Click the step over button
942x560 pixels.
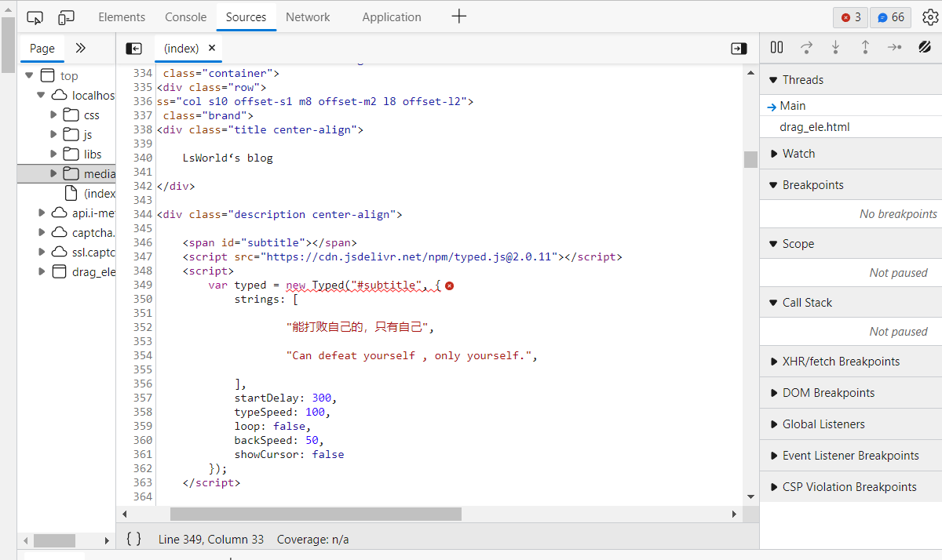(x=806, y=48)
